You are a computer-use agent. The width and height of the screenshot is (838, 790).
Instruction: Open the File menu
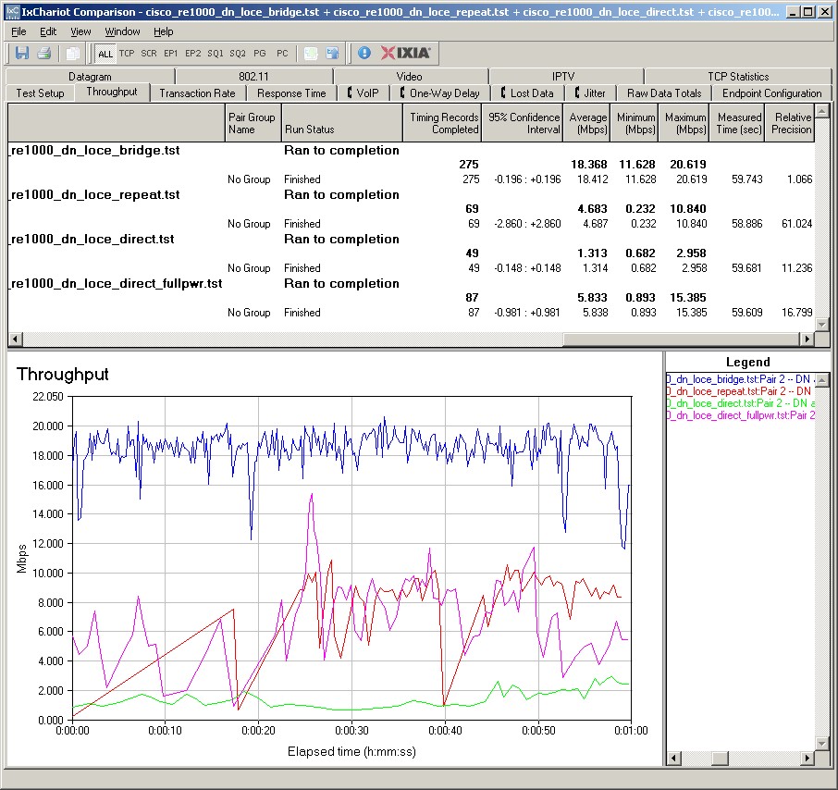pyautogui.click(x=18, y=31)
